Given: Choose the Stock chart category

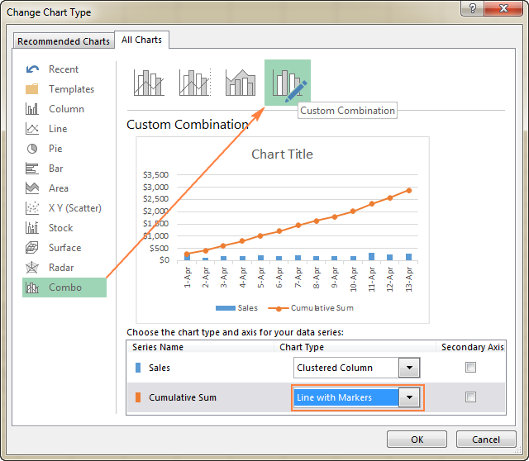Looking at the screenshot, I should (60, 228).
